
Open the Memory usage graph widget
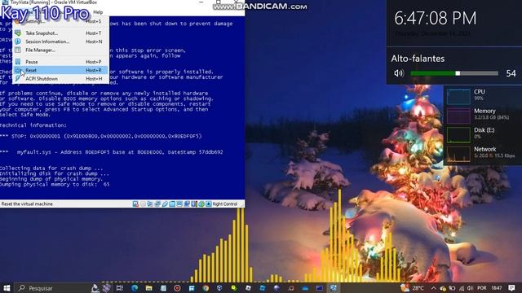click(458, 116)
